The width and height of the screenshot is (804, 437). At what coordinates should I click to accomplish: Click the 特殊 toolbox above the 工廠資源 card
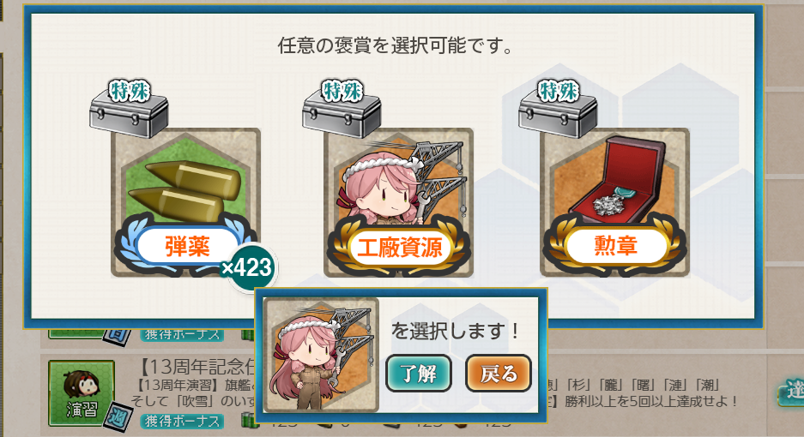coord(342,109)
